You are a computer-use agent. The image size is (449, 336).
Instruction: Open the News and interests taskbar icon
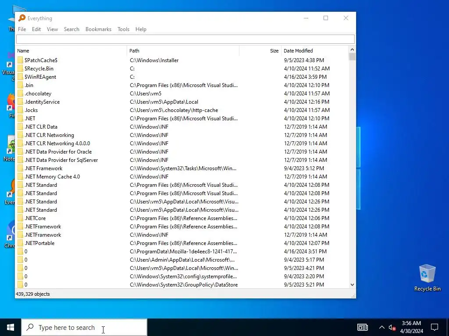click(362, 327)
